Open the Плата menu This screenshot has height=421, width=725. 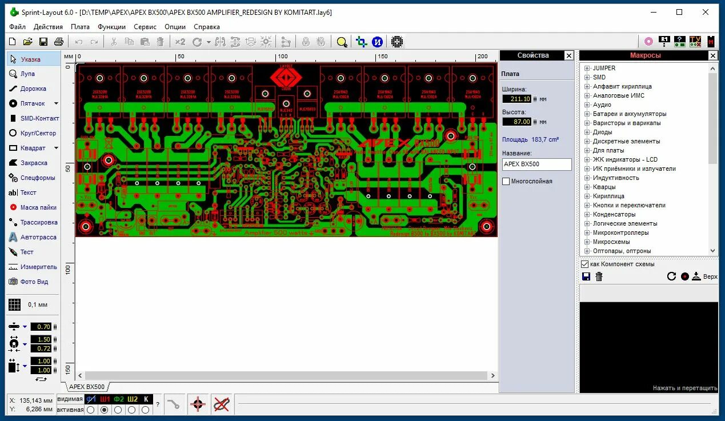[x=81, y=26]
